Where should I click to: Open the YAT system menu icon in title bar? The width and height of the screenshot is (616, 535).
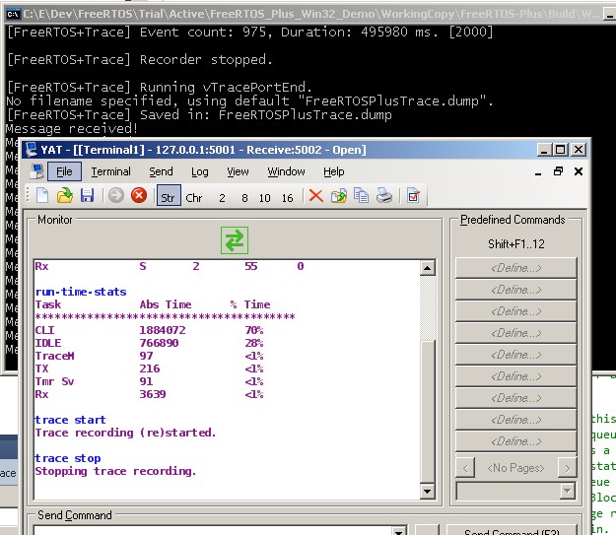coord(31,150)
